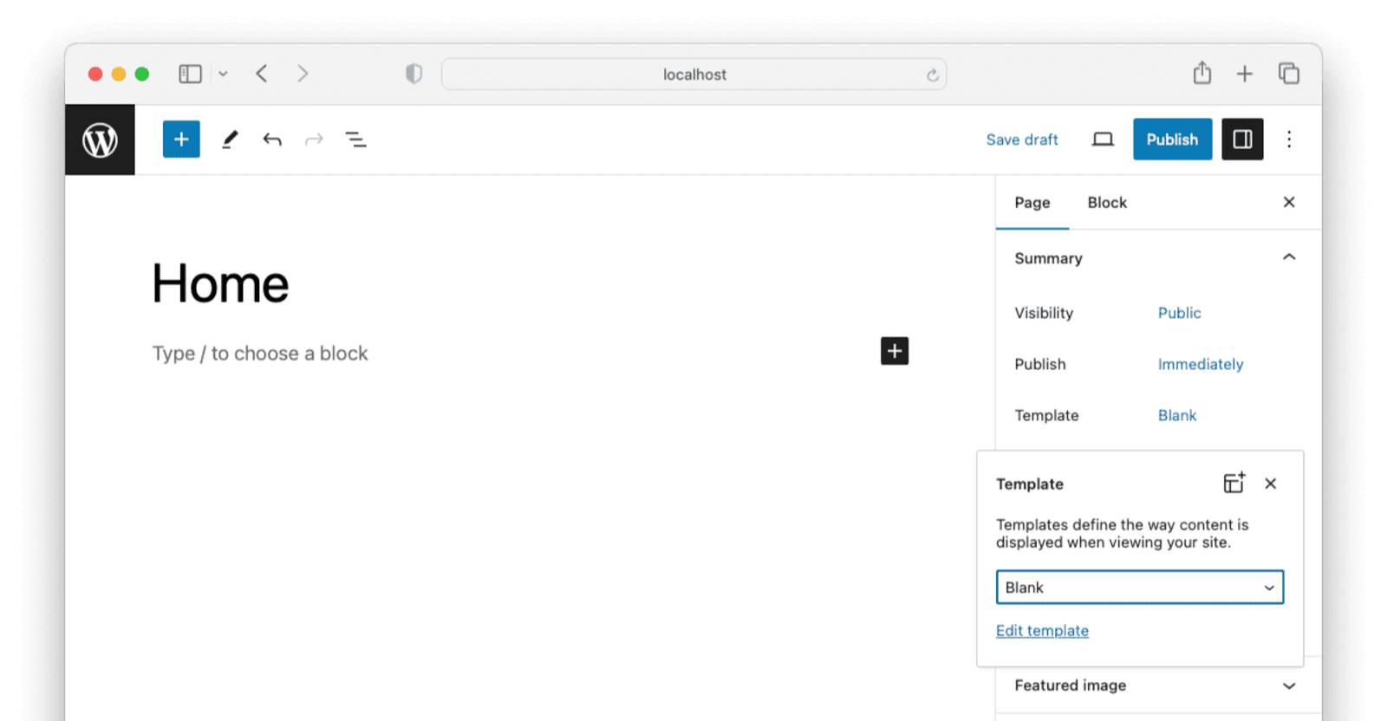Toggle the Settings sidebar panel
1387x721 pixels.
point(1242,140)
